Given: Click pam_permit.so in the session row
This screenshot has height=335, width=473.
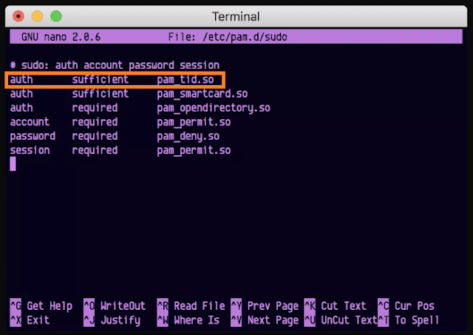Looking at the screenshot, I should pyautogui.click(x=194, y=151).
